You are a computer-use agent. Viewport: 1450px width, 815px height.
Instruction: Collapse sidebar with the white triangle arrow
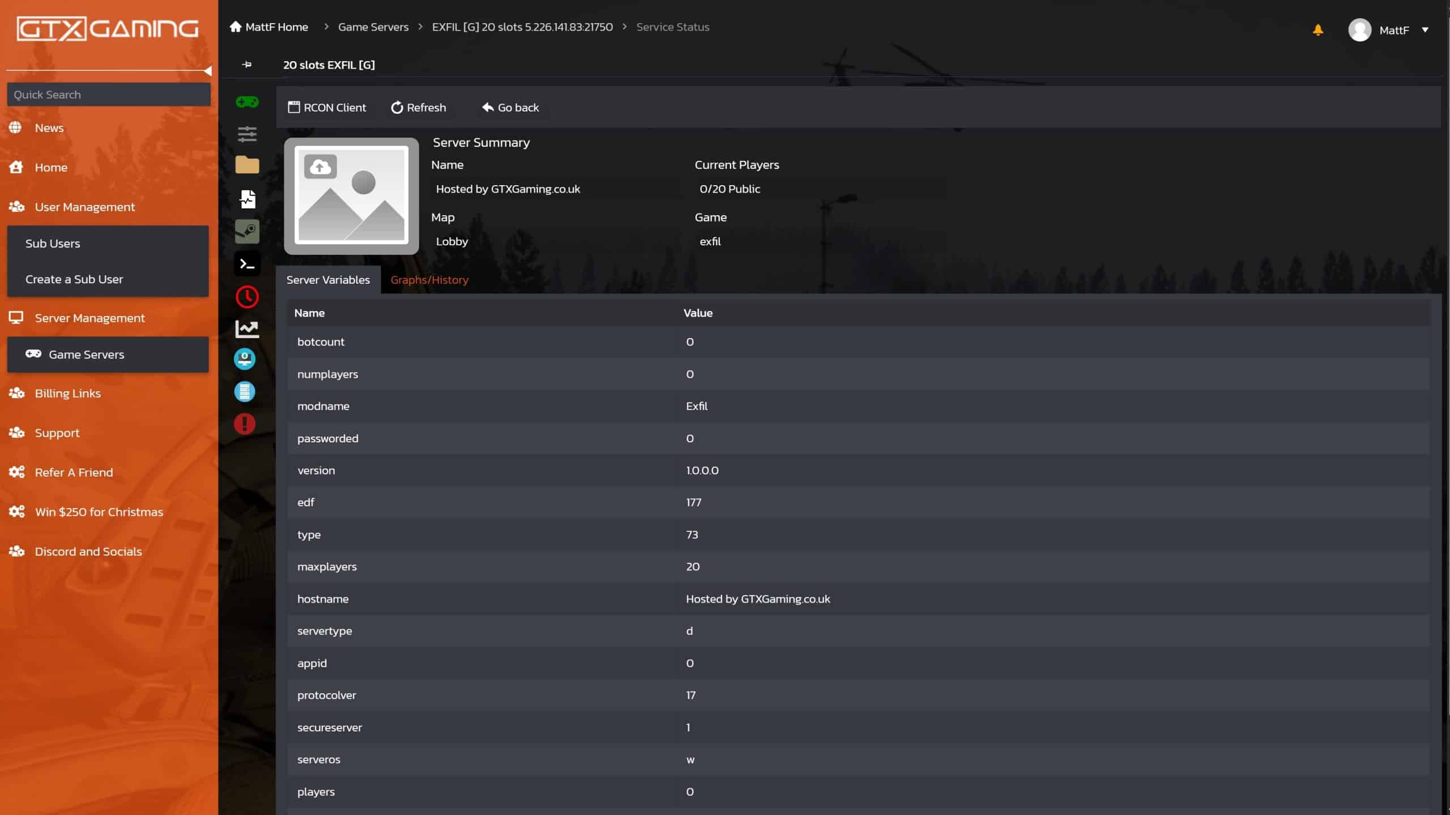[208, 71]
